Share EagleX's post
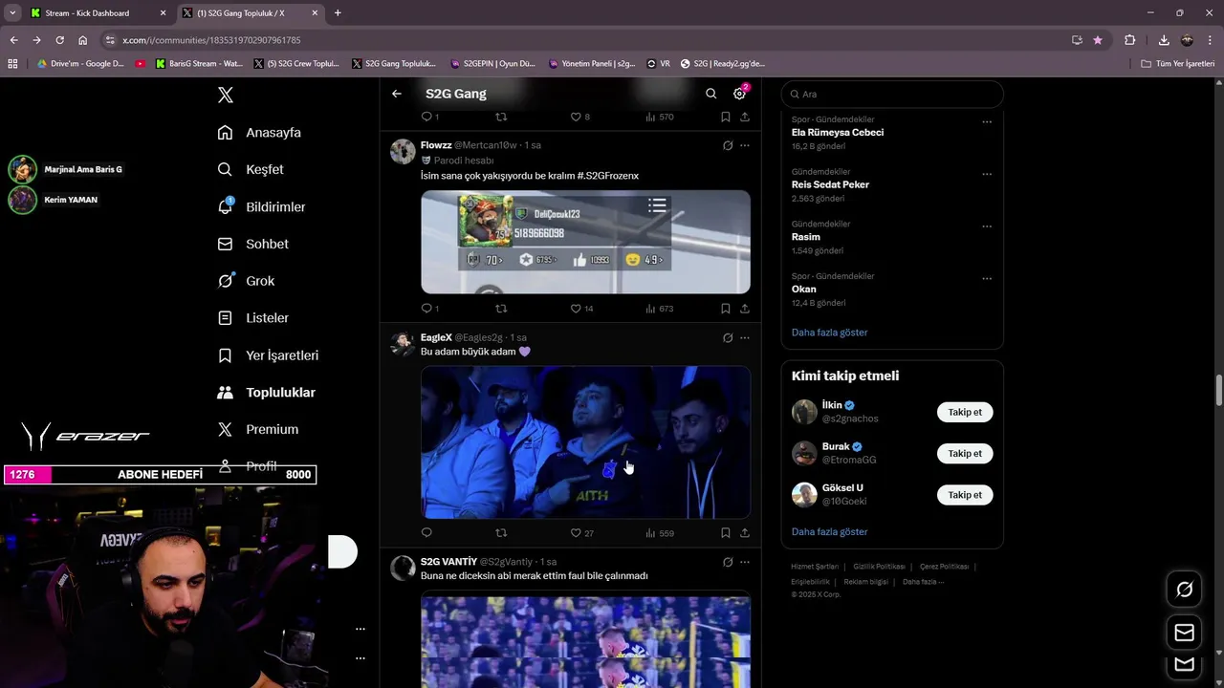 [x=745, y=533]
